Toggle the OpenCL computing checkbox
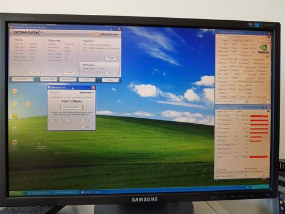The width and height of the screenshot is (285, 214). coord(230,97)
